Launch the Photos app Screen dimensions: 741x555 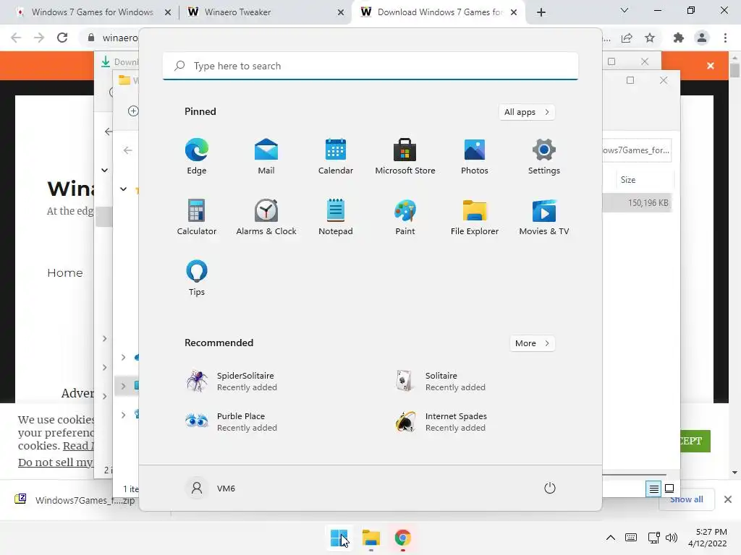click(x=475, y=156)
